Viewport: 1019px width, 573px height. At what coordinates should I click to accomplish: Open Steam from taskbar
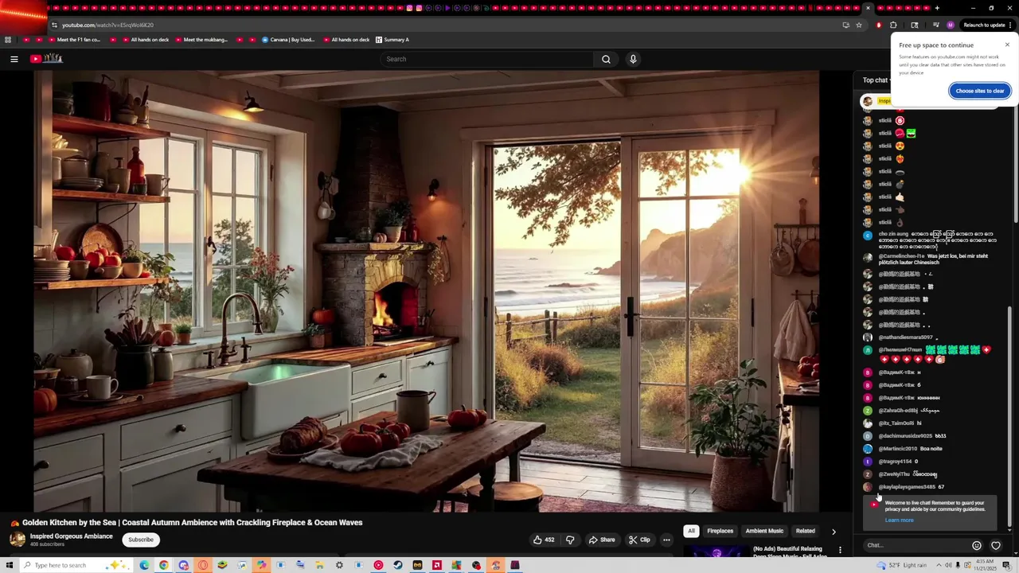pos(397,565)
